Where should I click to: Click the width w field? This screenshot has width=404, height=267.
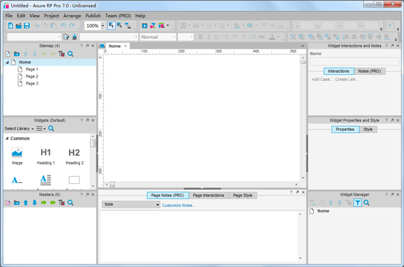[351, 26]
